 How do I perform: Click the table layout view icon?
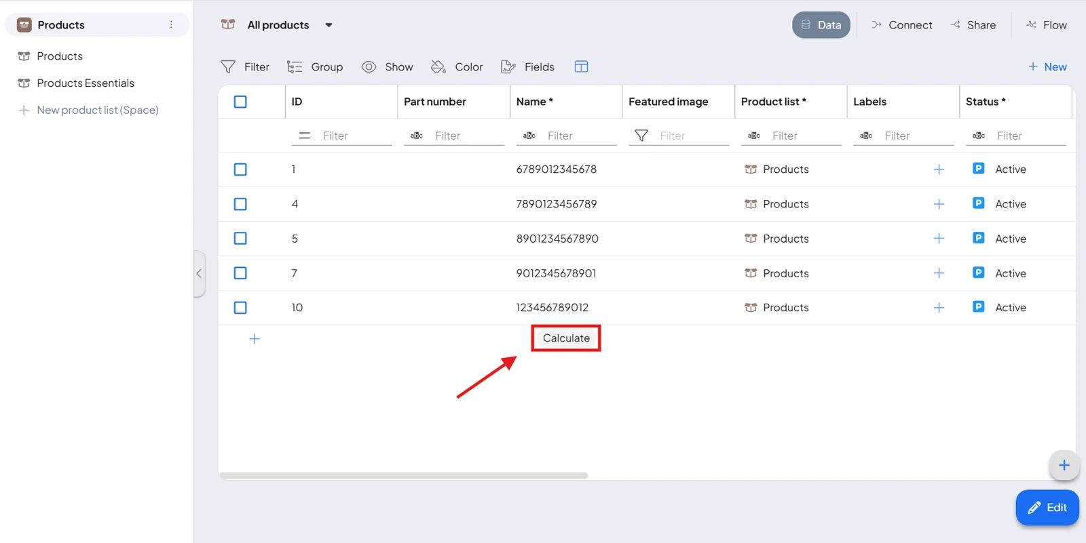[x=581, y=66]
